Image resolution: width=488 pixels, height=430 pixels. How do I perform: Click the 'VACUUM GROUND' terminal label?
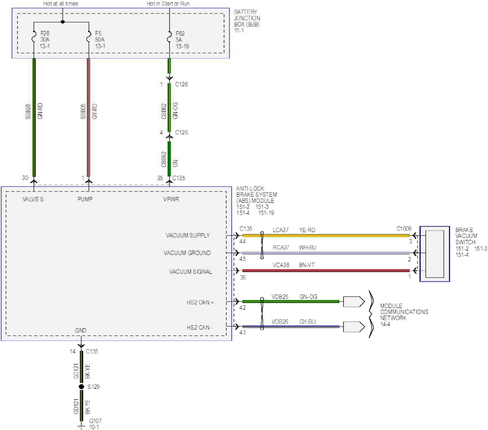[187, 253]
